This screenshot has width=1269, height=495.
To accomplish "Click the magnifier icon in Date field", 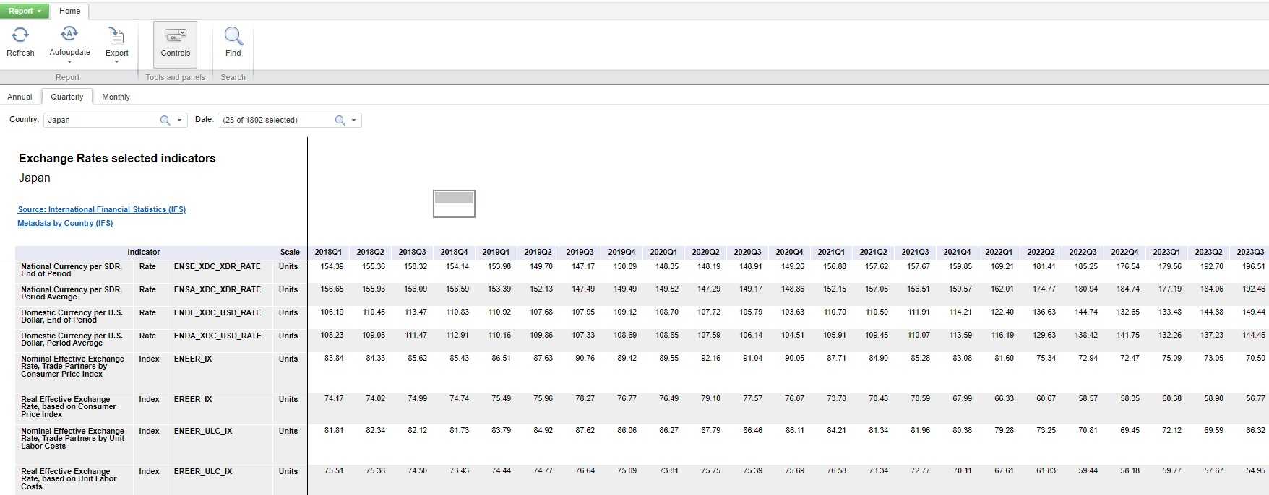I will (x=340, y=121).
